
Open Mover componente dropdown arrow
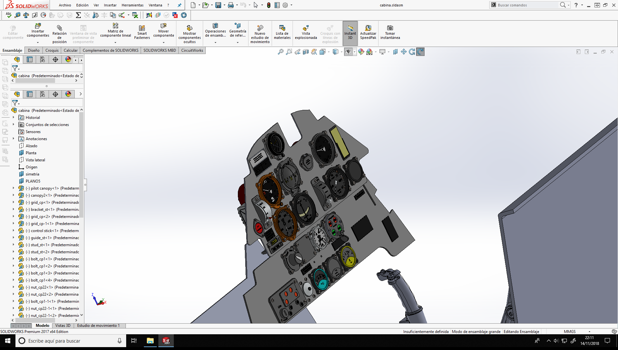[x=164, y=42]
